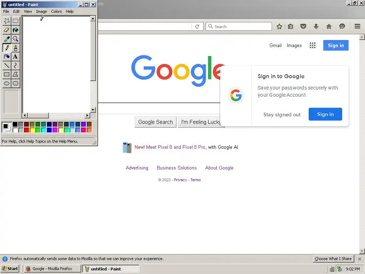Select the Line tool in Paint
The width and height of the screenshot is (365, 274).
click(x=7, y=66)
